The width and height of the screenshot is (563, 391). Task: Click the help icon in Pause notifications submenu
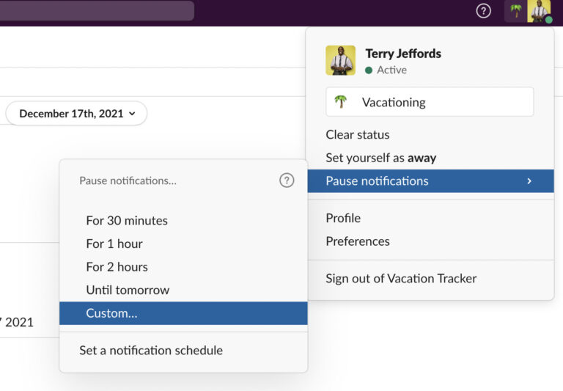click(x=287, y=180)
